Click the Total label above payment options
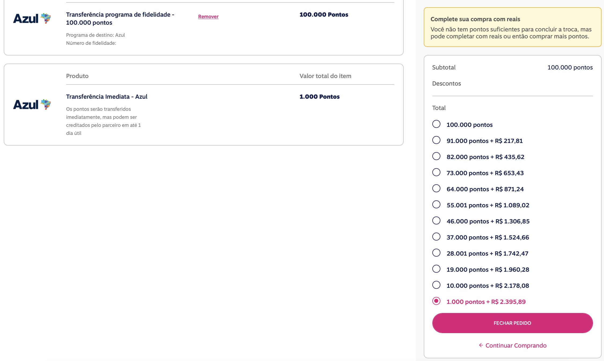 tap(439, 108)
